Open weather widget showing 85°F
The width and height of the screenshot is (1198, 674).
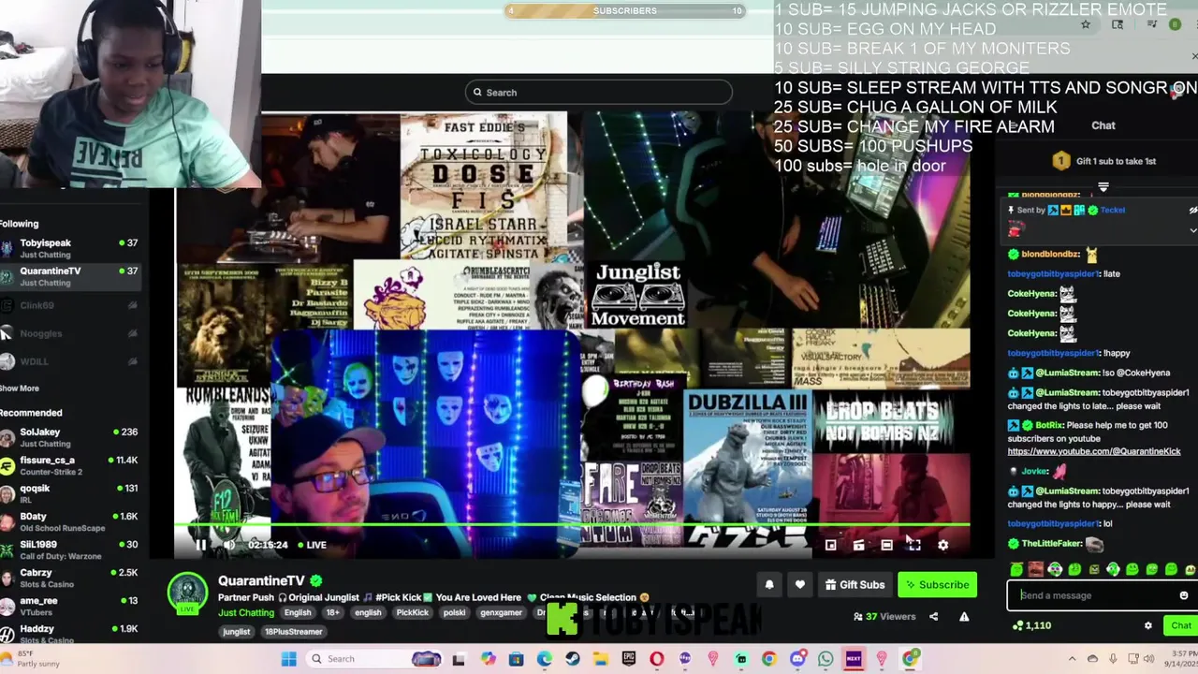click(x=30, y=659)
